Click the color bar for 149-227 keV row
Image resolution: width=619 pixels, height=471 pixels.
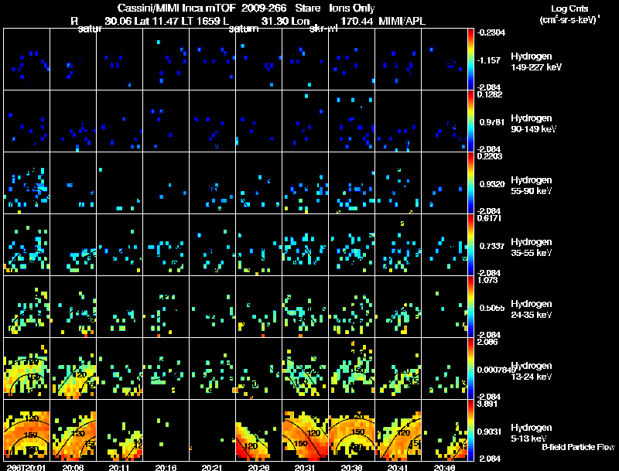pyautogui.click(x=470, y=60)
